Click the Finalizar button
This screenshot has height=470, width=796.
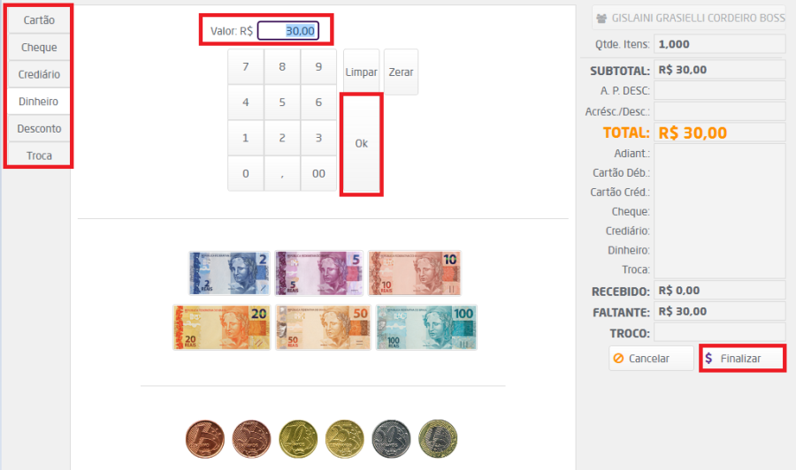pos(743,359)
